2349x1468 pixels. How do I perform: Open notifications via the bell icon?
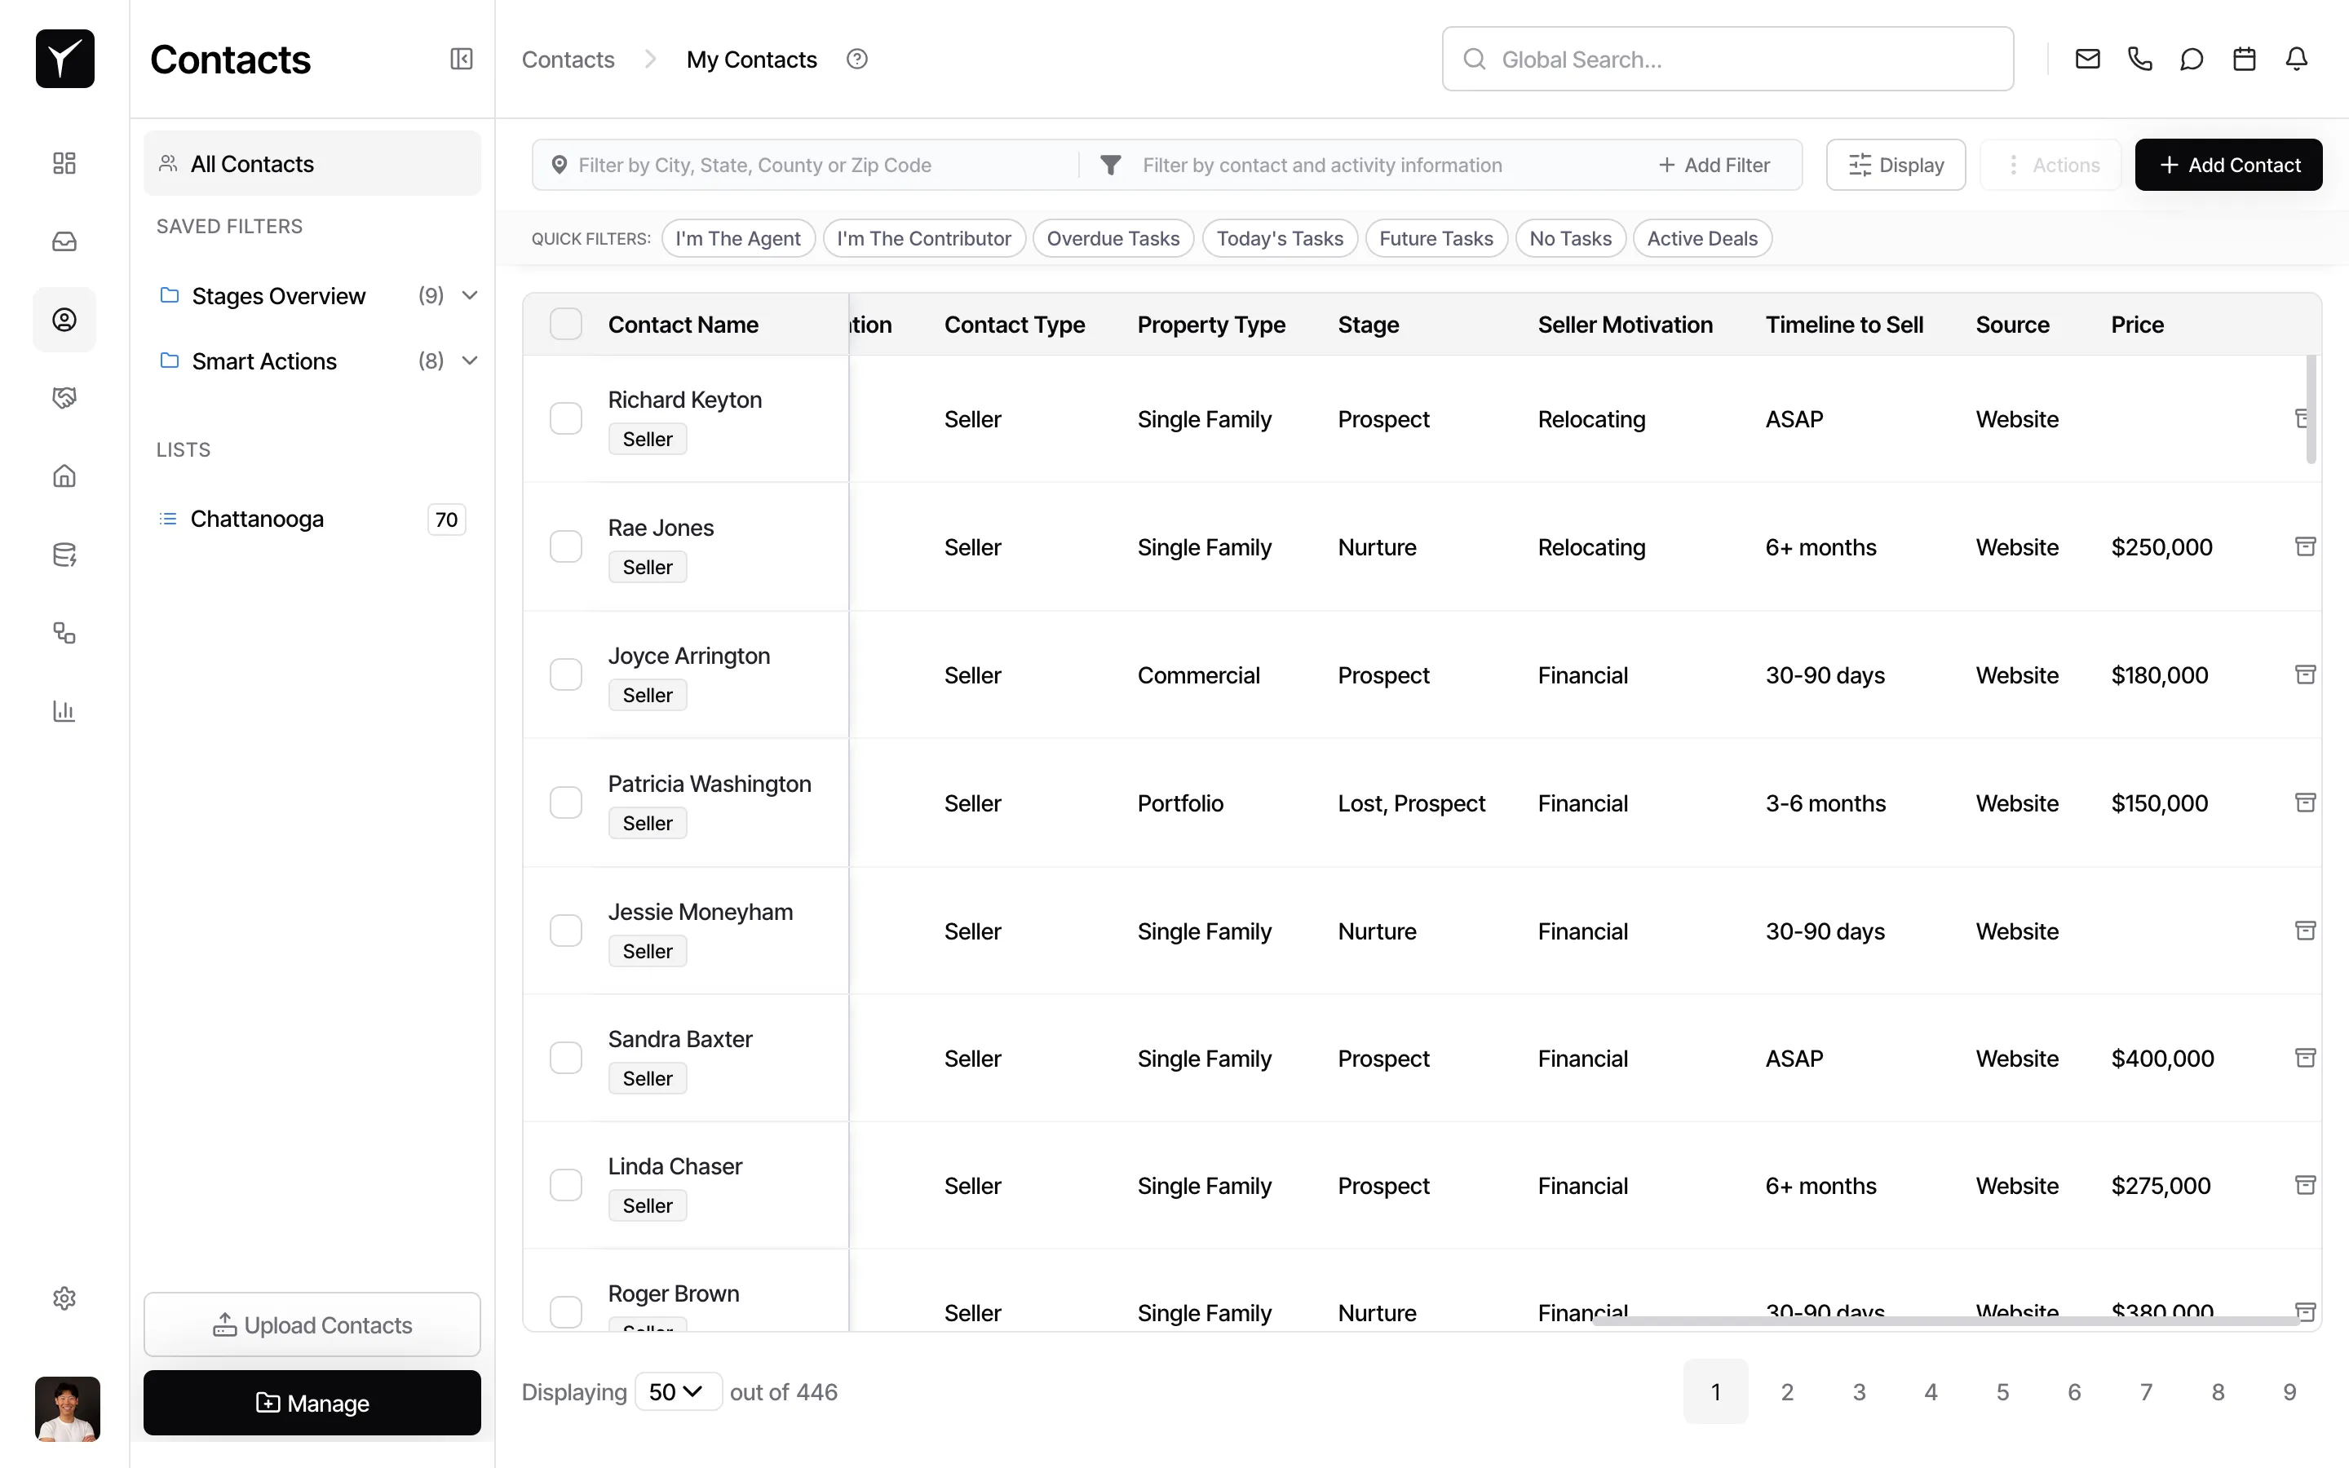pyautogui.click(x=2297, y=58)
